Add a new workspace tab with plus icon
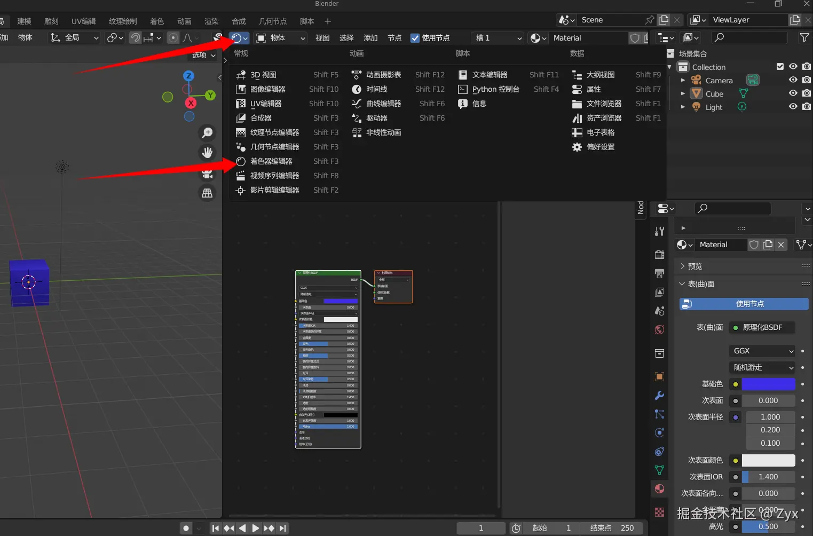This screenshot has width=813, height=536. pos(328,21)
